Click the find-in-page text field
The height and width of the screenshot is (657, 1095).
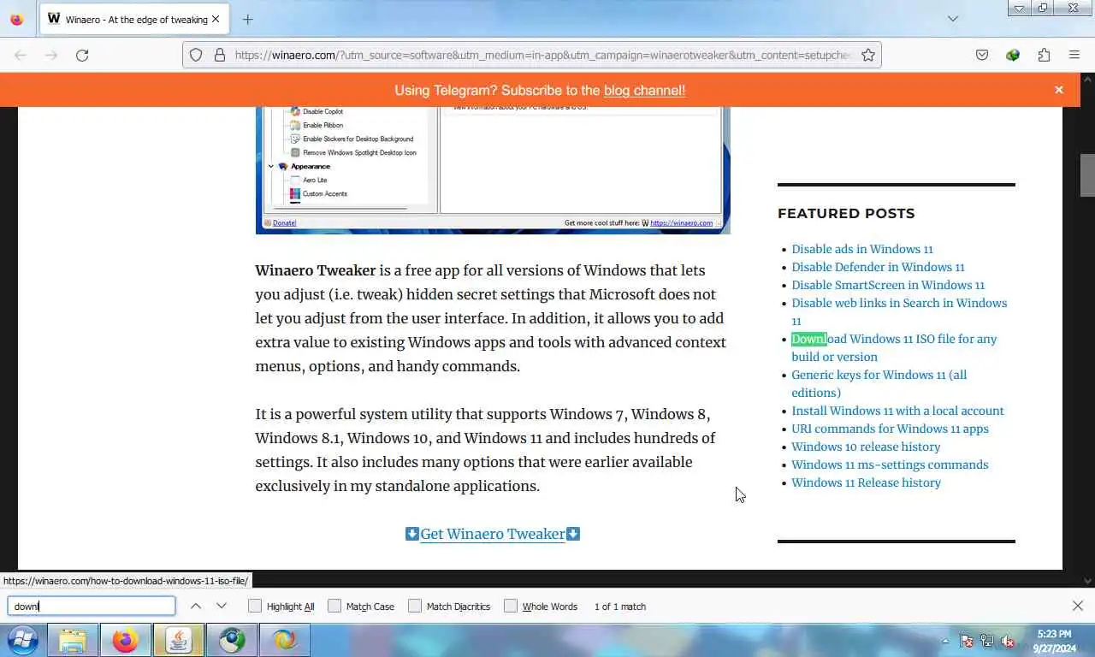[x=92, y=606]
